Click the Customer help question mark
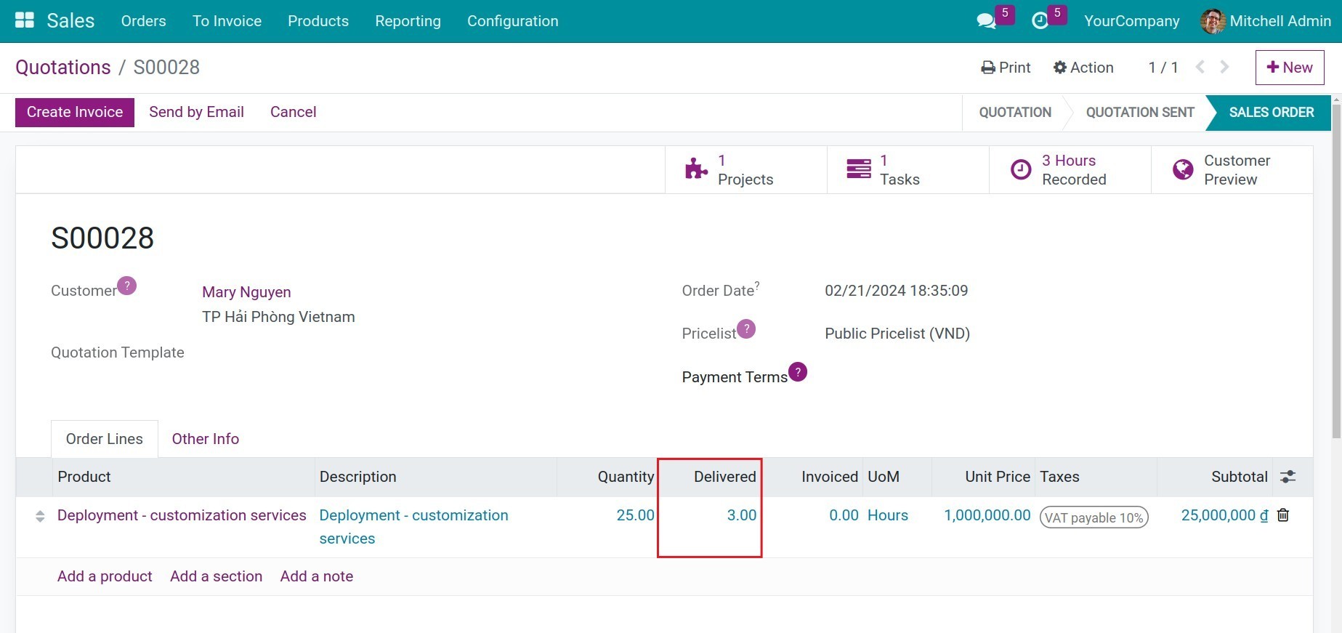The width and height of the screenshot is (1342, 633). click(x=126, y=286)
